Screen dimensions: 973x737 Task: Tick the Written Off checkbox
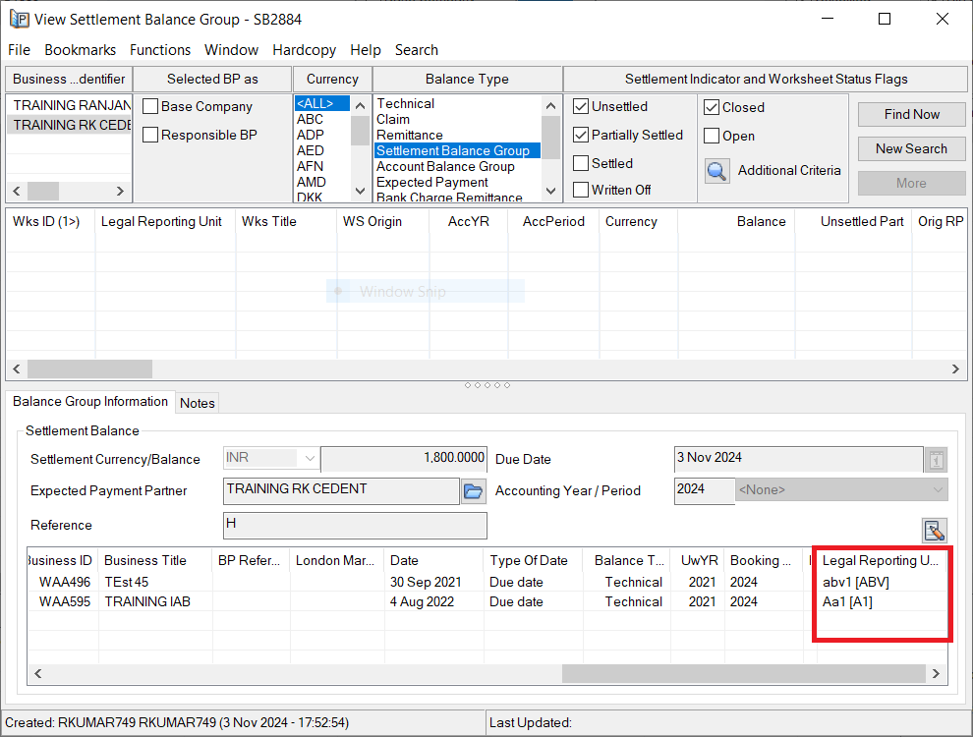[582, 190]
